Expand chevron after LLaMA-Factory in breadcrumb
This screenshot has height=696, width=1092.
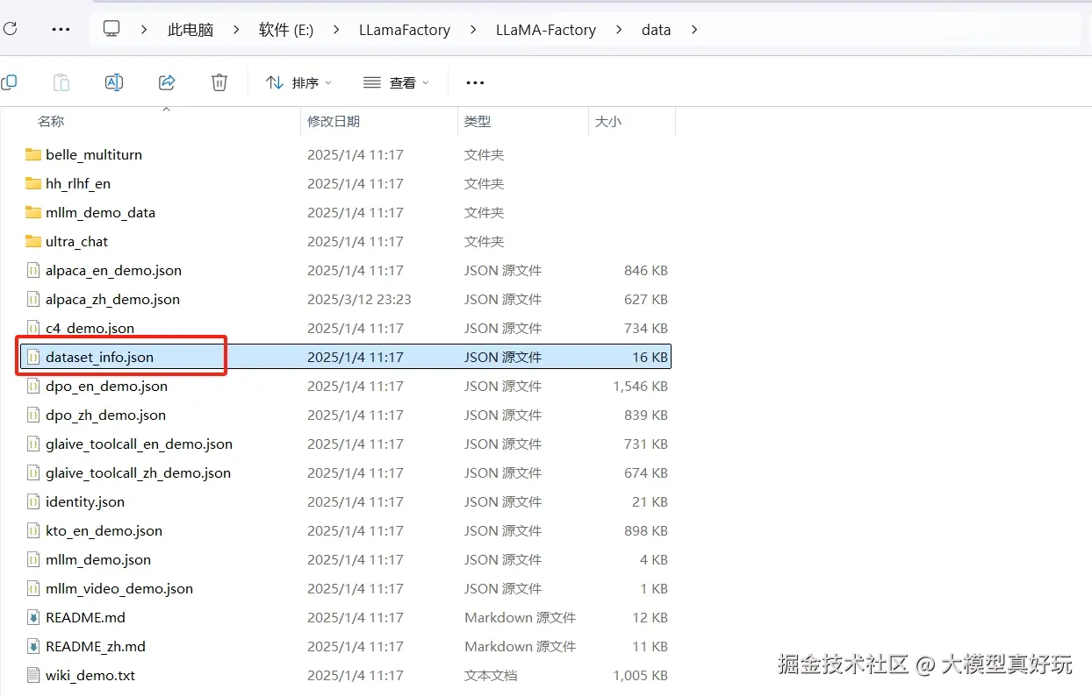(x=619, y=29)
